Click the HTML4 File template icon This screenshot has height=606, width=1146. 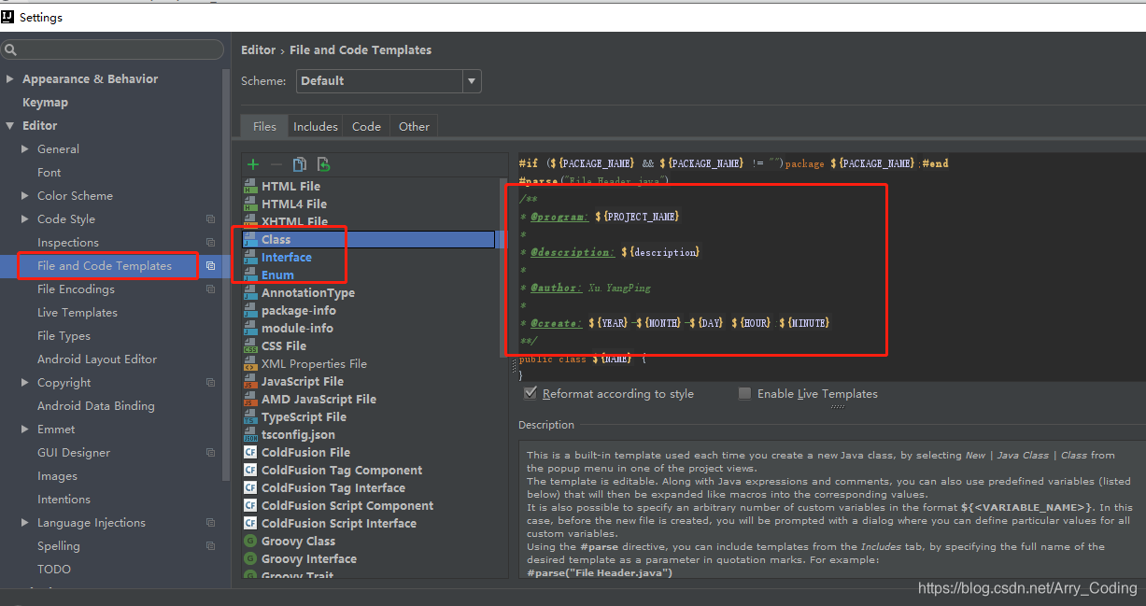tap(250, 204)
